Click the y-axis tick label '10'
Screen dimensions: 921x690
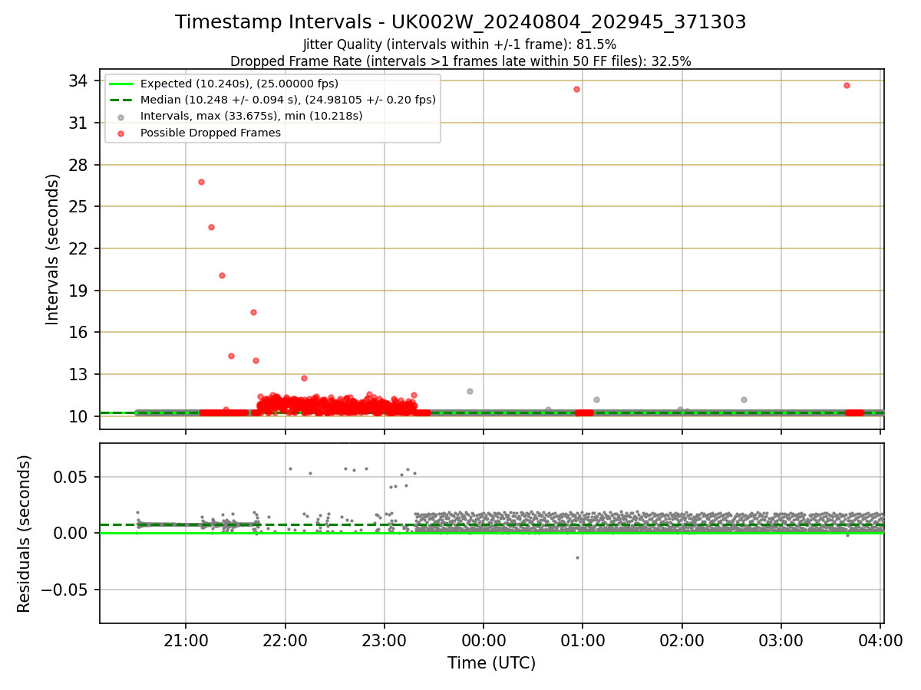(x=78, y=416)
